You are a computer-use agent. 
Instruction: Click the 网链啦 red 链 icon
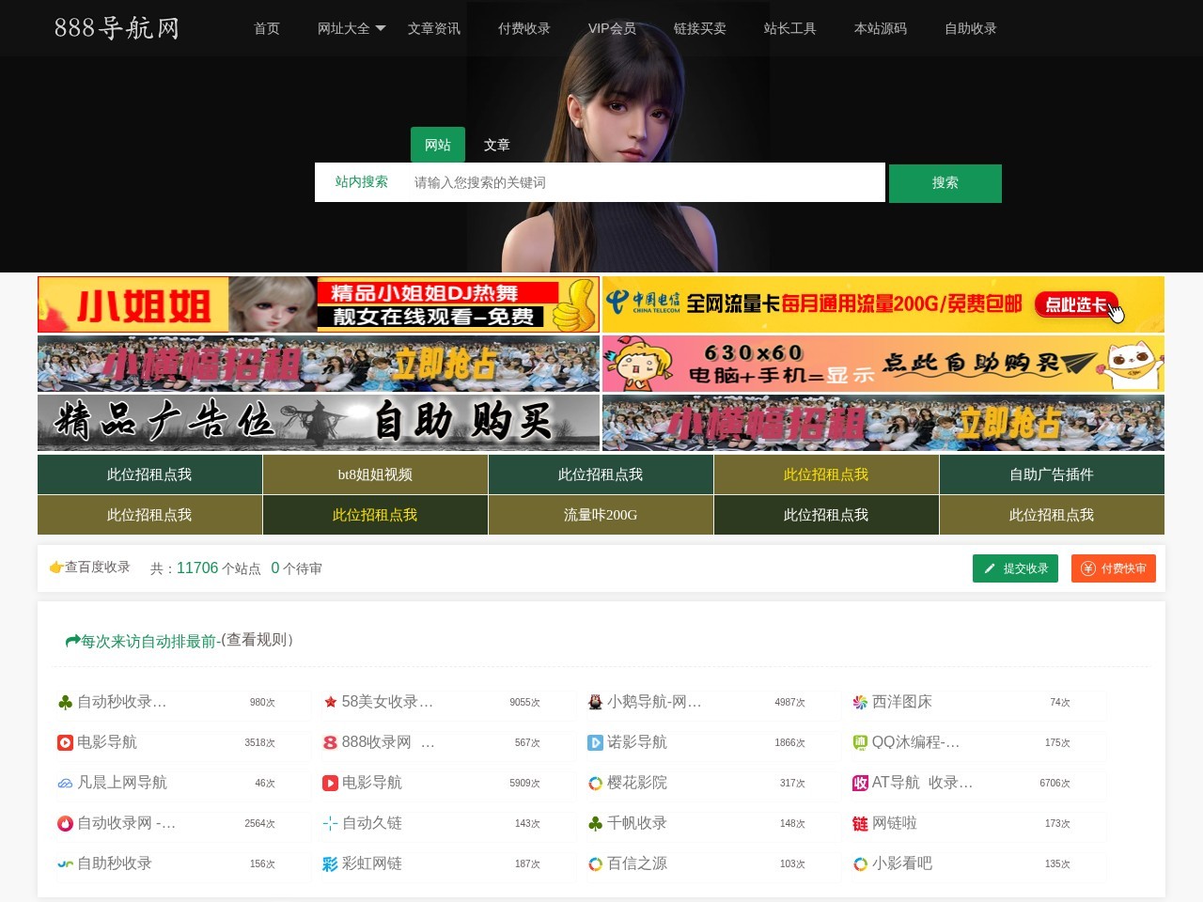click(x=860, y=824)
